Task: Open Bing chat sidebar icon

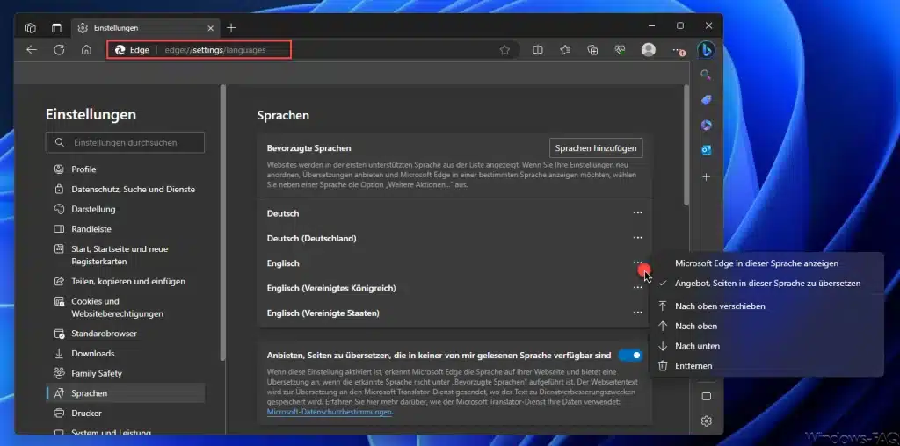Action: click(x=706, y=50)
